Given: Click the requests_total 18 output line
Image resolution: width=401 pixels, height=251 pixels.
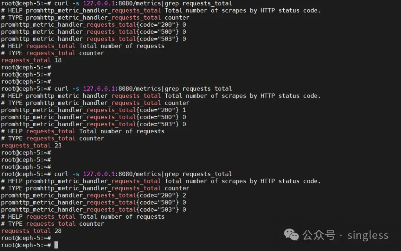Looking at the screenshot, I should click(x=31, y=60).
